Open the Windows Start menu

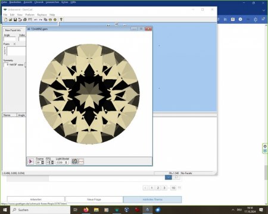5,210
